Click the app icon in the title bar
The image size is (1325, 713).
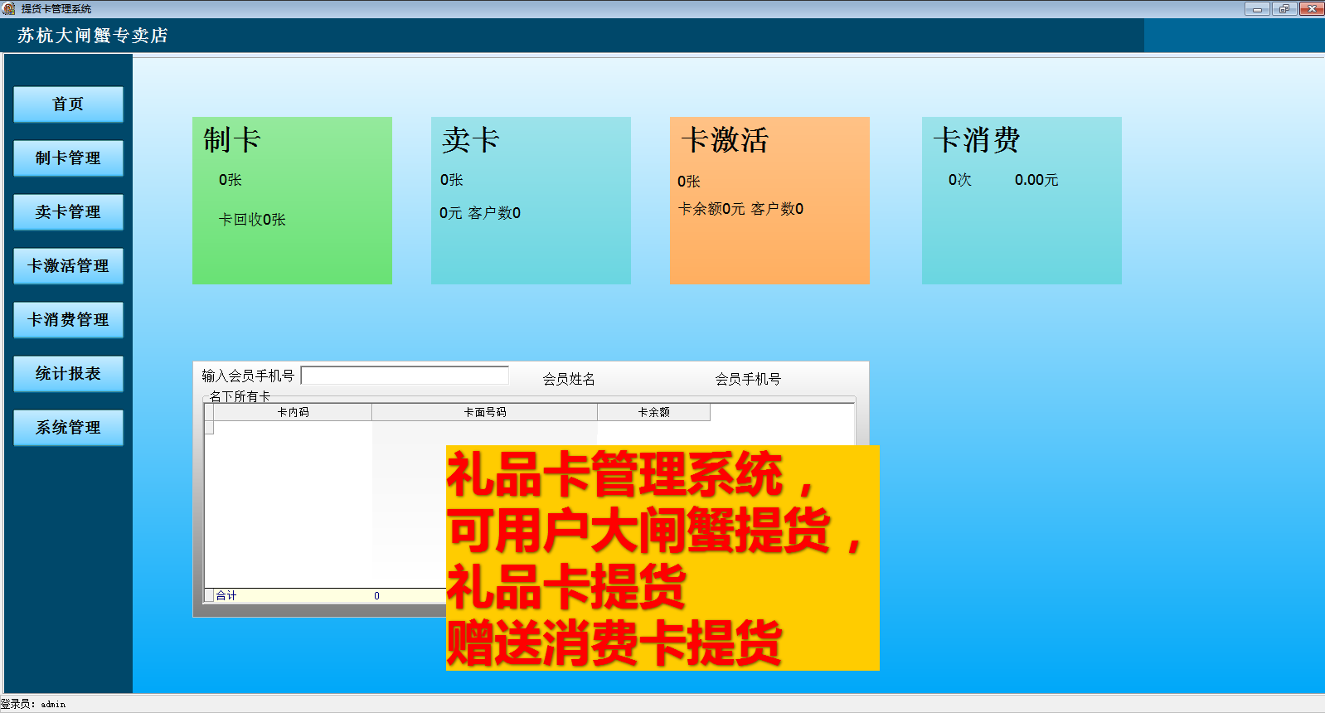tap(9, 8)
